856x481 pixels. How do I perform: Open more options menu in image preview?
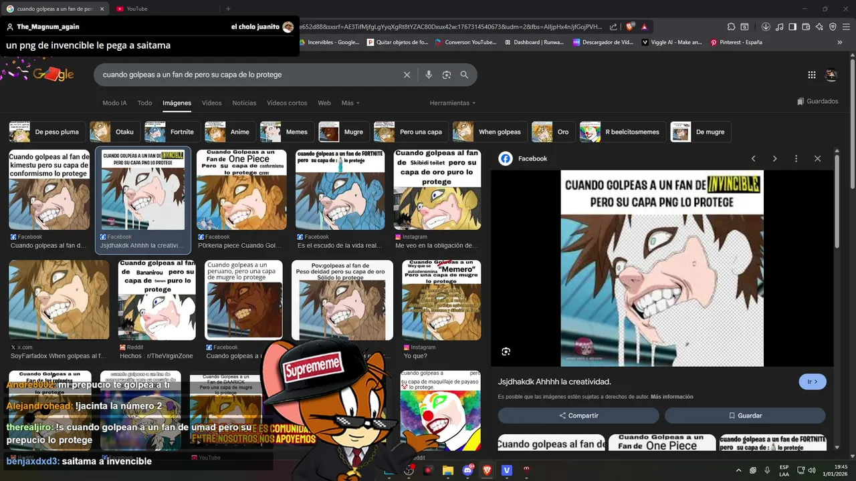(796, 158)
